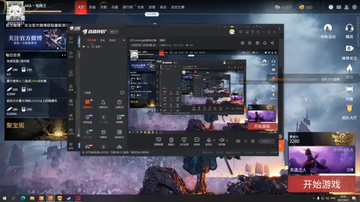Select the 我的场景 scene tab

[92, 40]
